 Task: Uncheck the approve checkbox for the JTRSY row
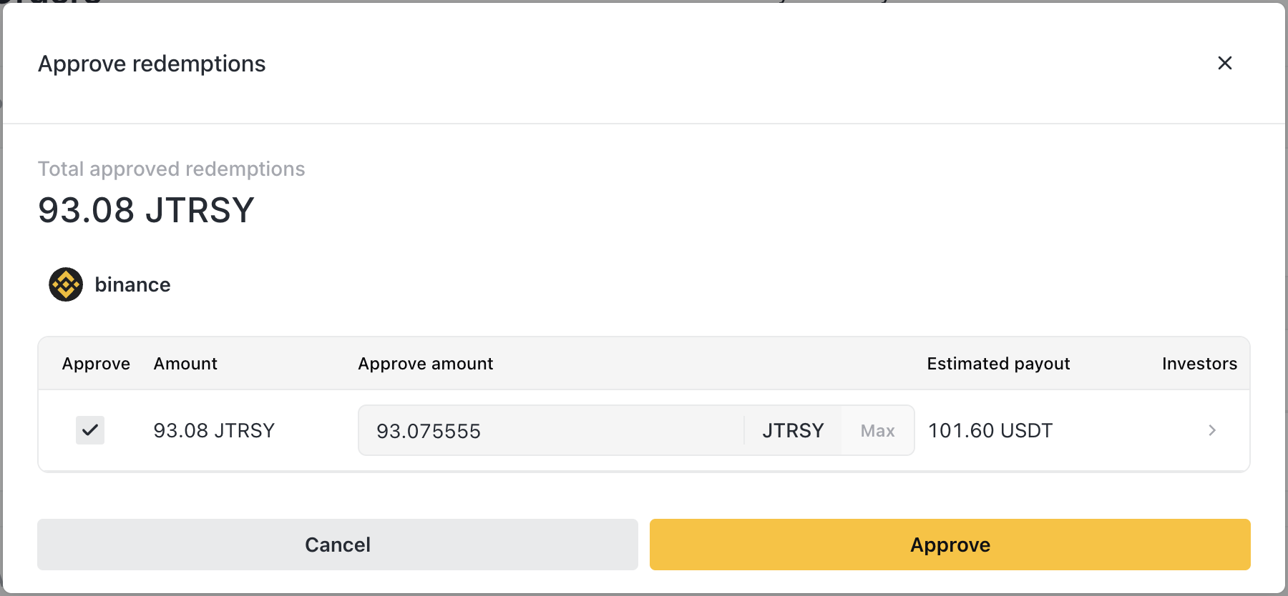point(90,430)
